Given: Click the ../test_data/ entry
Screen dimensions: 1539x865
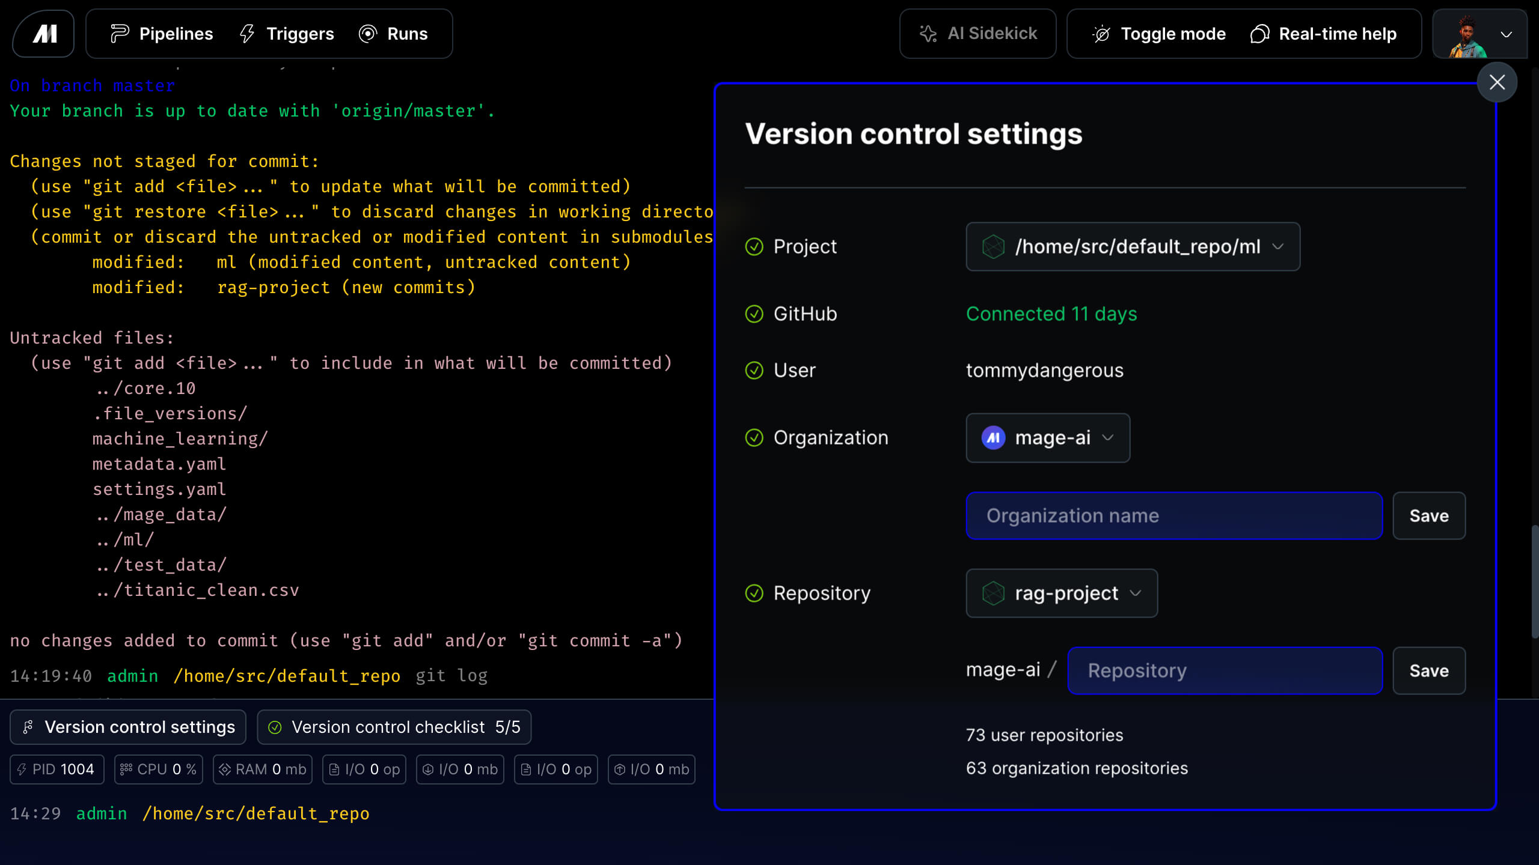Looking at the screenshot, I should (161, 565).
